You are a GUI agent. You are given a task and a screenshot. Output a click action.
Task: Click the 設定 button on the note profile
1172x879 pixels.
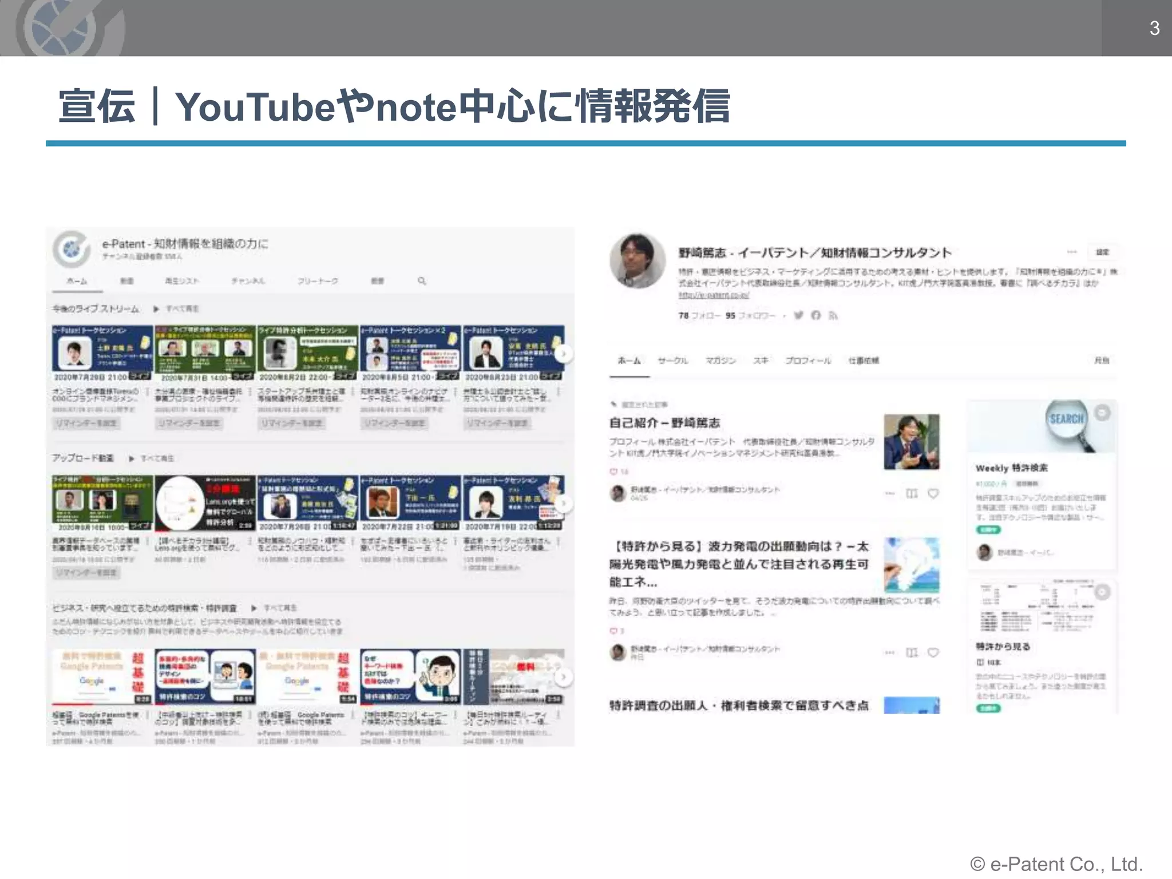pos(1102,252)
